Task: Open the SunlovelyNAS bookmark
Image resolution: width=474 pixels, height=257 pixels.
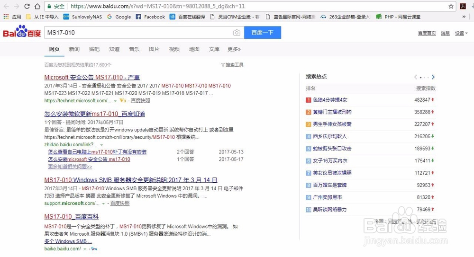Action: [x=82, y=17]
